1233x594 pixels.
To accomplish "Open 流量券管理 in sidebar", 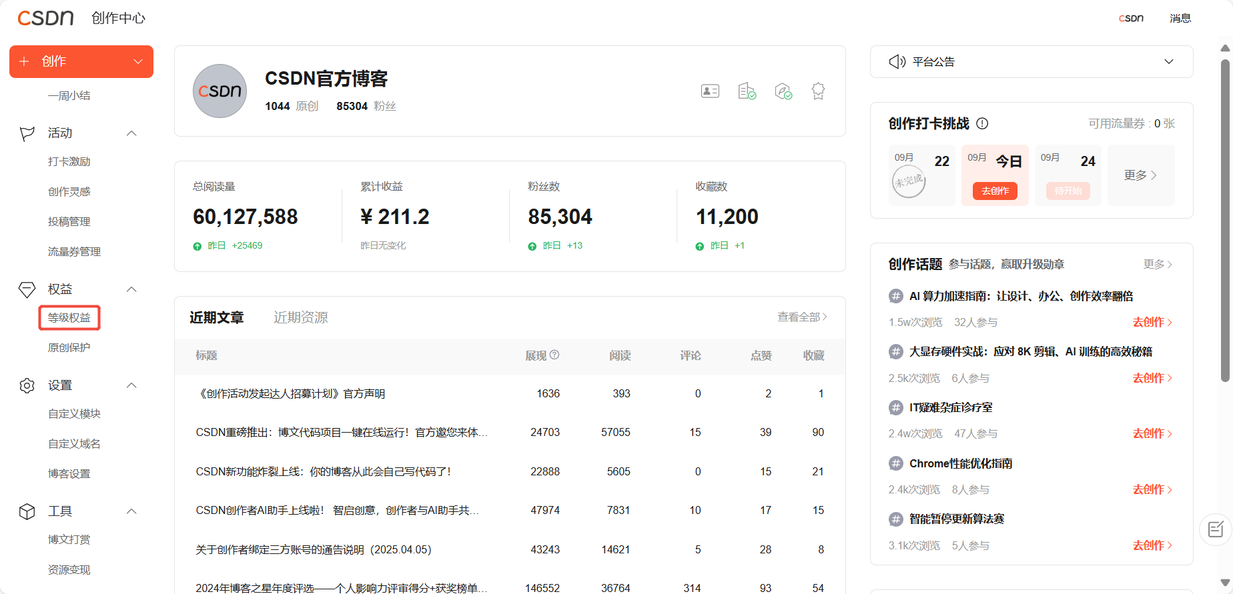I will (x=75, y=251).
